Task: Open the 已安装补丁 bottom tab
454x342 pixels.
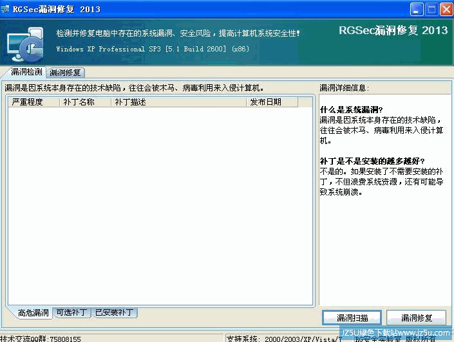Action: point(115,312)
